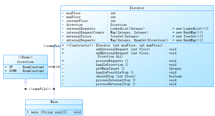Select the main(String args[]) operation

pos(54,112)
